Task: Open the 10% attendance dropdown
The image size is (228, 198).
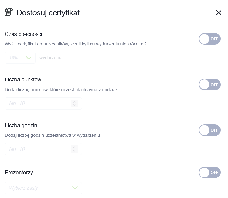Action: (20, 58)
